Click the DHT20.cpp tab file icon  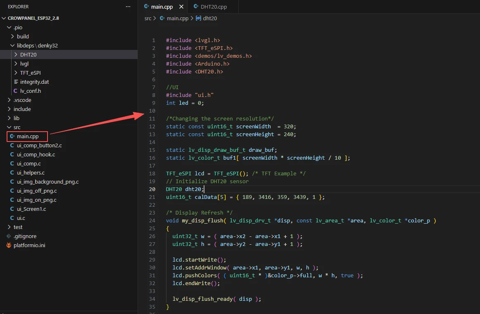pyautogui.click(x=196, y=7)
